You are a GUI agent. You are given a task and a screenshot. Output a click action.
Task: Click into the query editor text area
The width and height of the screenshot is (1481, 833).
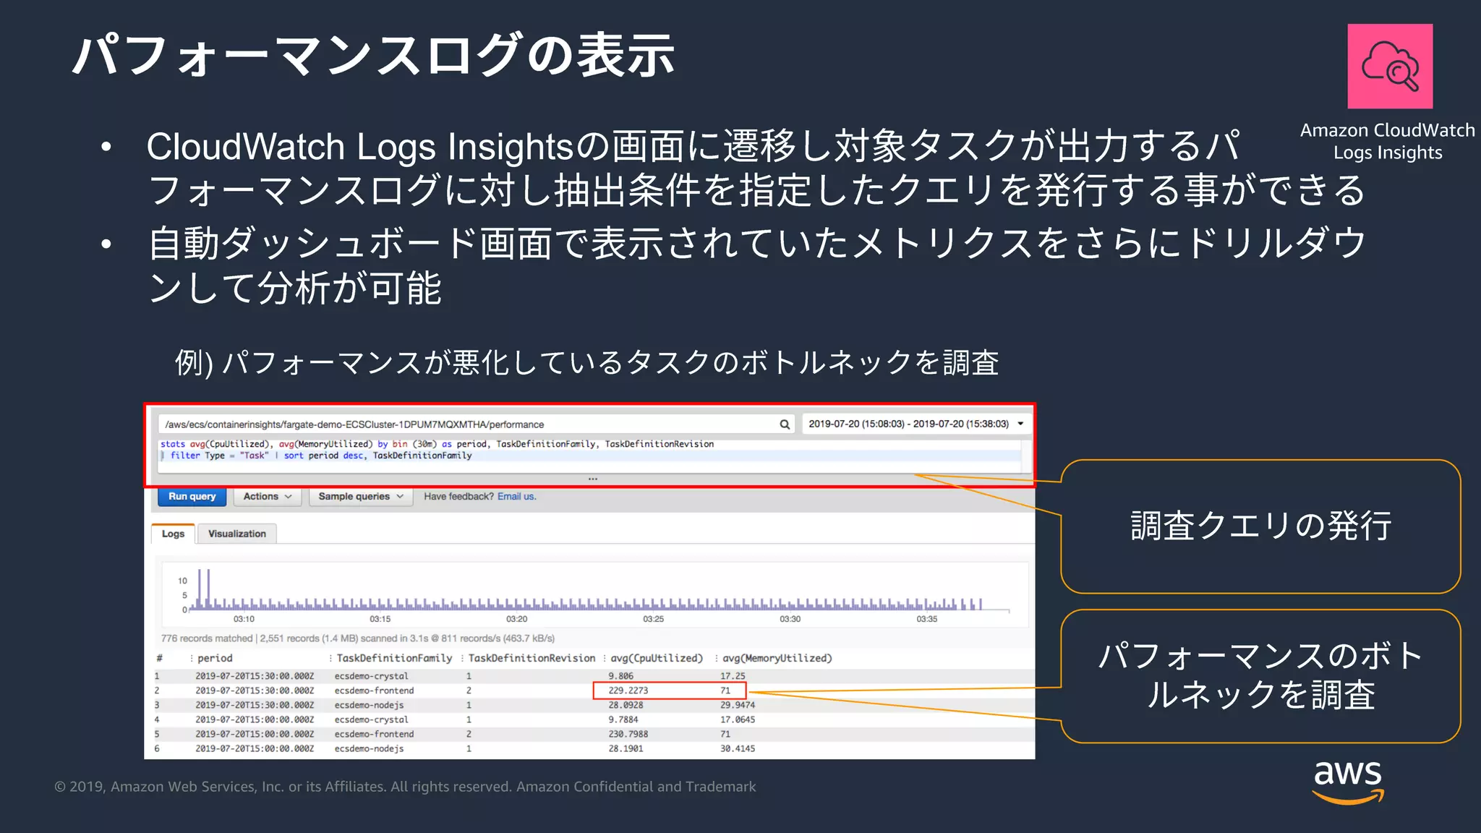[592, 456]
